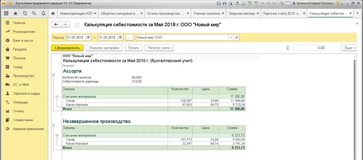This screenshot has width=363, height=160.
Task: Switch to Отчеты производства tab
Action: [x=167, y=13]
